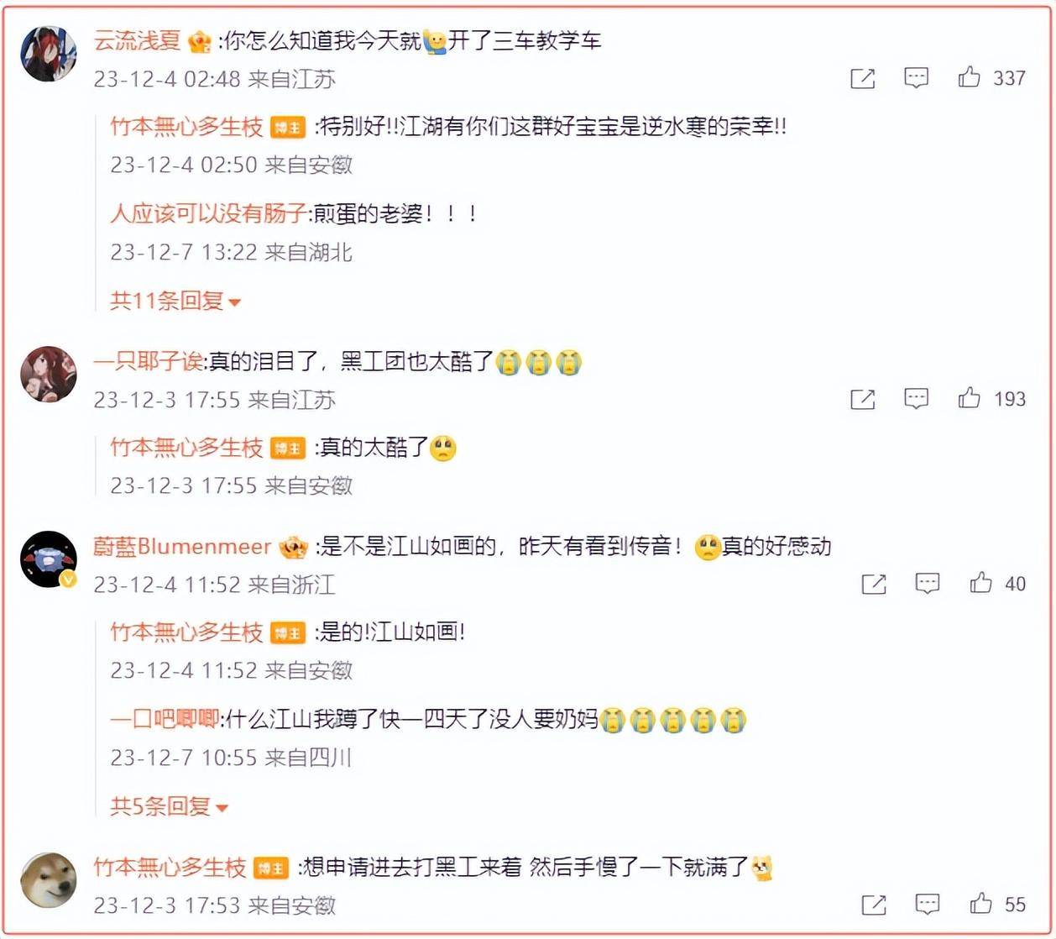1056x939 pixels.
Task: Expand 共5条回复 replies list
Action: coord(170,806)
